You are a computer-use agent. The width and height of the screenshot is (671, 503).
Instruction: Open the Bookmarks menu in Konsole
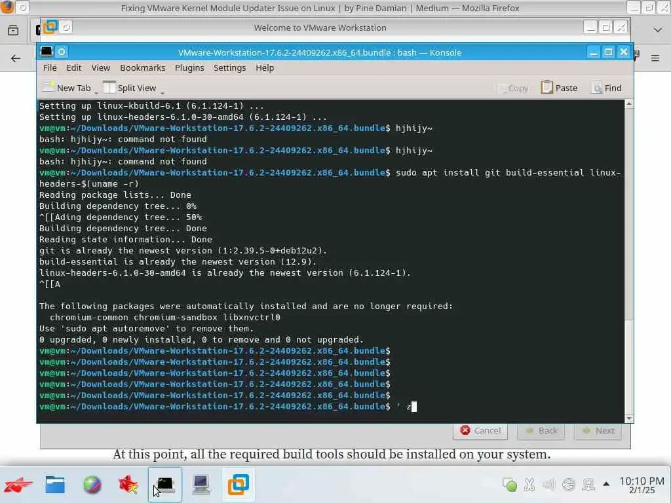pos(142,68)
